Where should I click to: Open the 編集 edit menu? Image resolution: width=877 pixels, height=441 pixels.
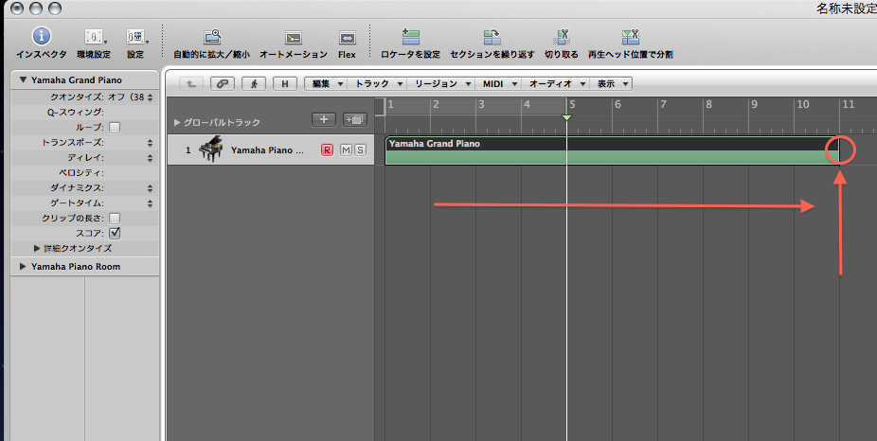point(328,84)
